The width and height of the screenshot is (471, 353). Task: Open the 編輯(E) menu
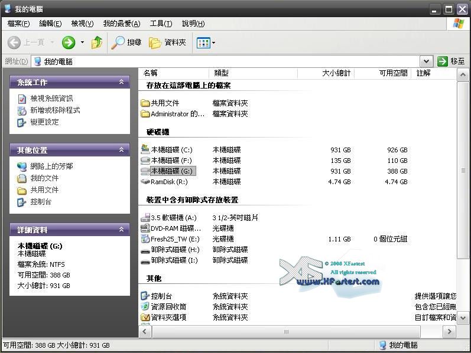coord(50,24)
